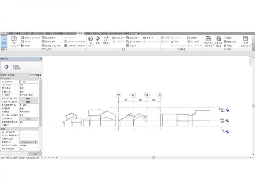
Task: Click Close Hidden windows
Action: tap(218, 42)
